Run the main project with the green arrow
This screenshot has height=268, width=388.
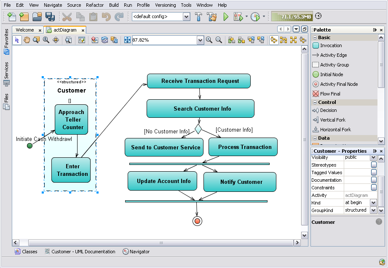(x=226, y=17)
